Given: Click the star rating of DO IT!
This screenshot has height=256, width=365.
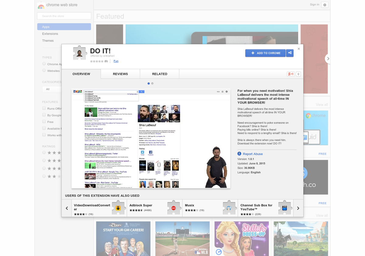Looking at the screenshot, I should 97,61.
